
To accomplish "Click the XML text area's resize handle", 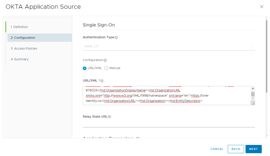I will [x=253, y=103].
